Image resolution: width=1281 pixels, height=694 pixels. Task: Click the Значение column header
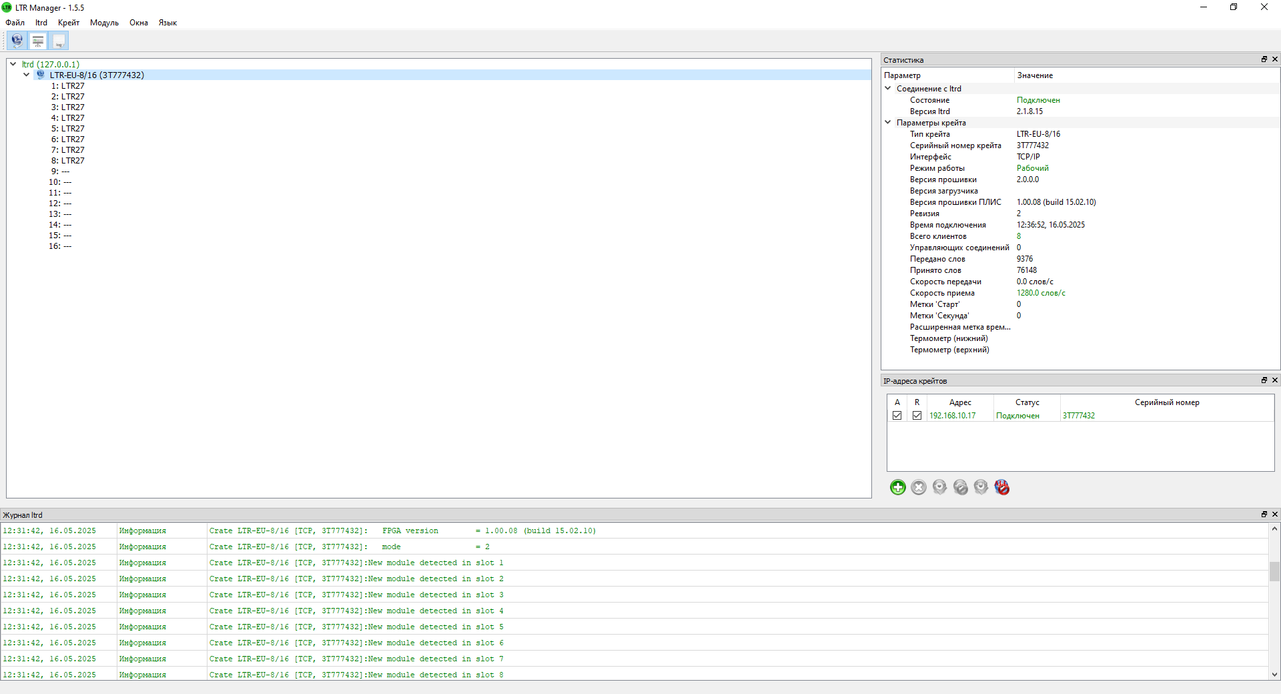[1147, 75]
